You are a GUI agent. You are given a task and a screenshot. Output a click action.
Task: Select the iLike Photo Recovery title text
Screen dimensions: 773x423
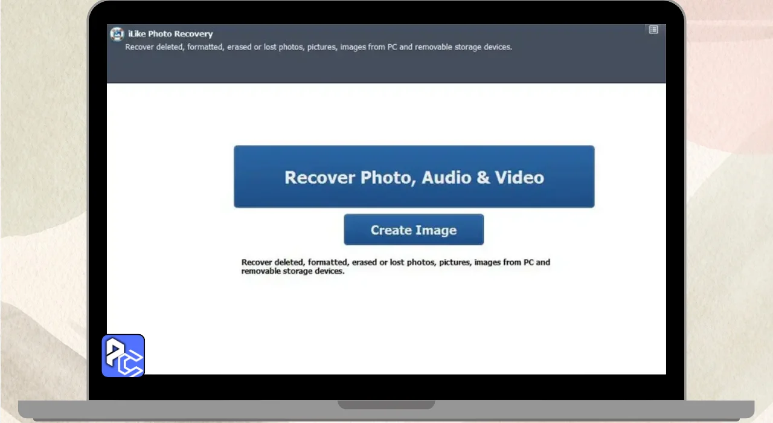[170, 34]
